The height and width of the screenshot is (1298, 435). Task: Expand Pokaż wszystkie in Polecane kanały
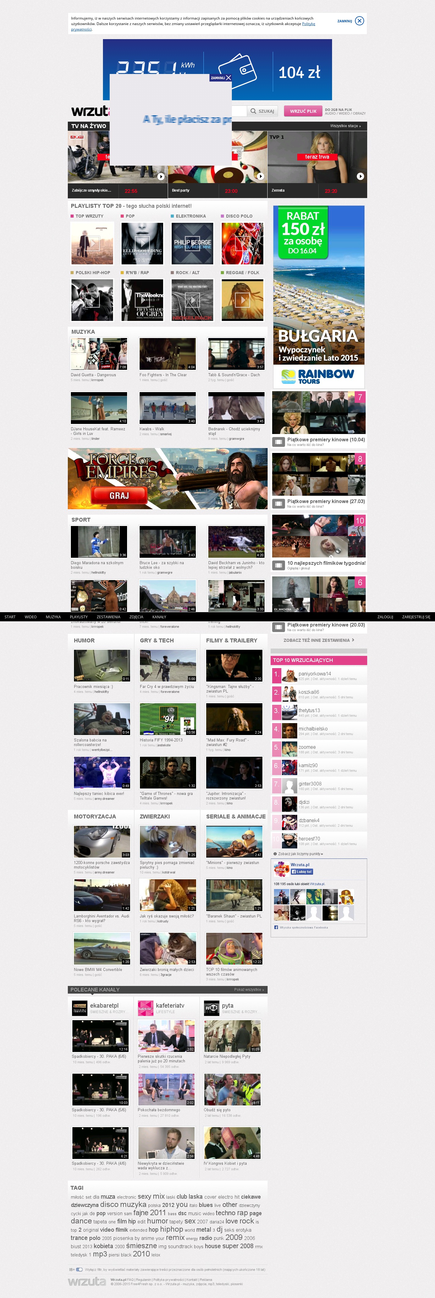point(249,990)
